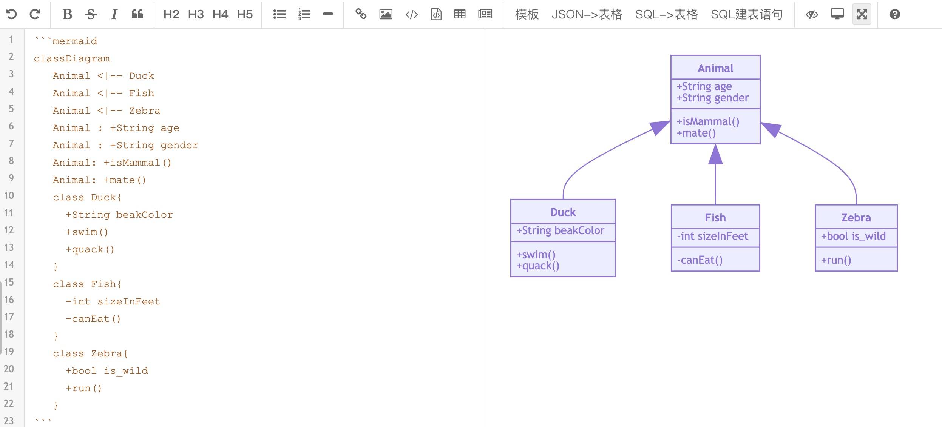The width and height of the screenshot is (942, 427).
Task: Click the Duck class box title
Action: click(x=563, y=212)
